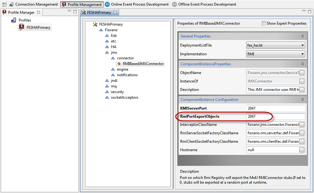Click the RmiPortExportObjects input field

(x=275, y=116)
